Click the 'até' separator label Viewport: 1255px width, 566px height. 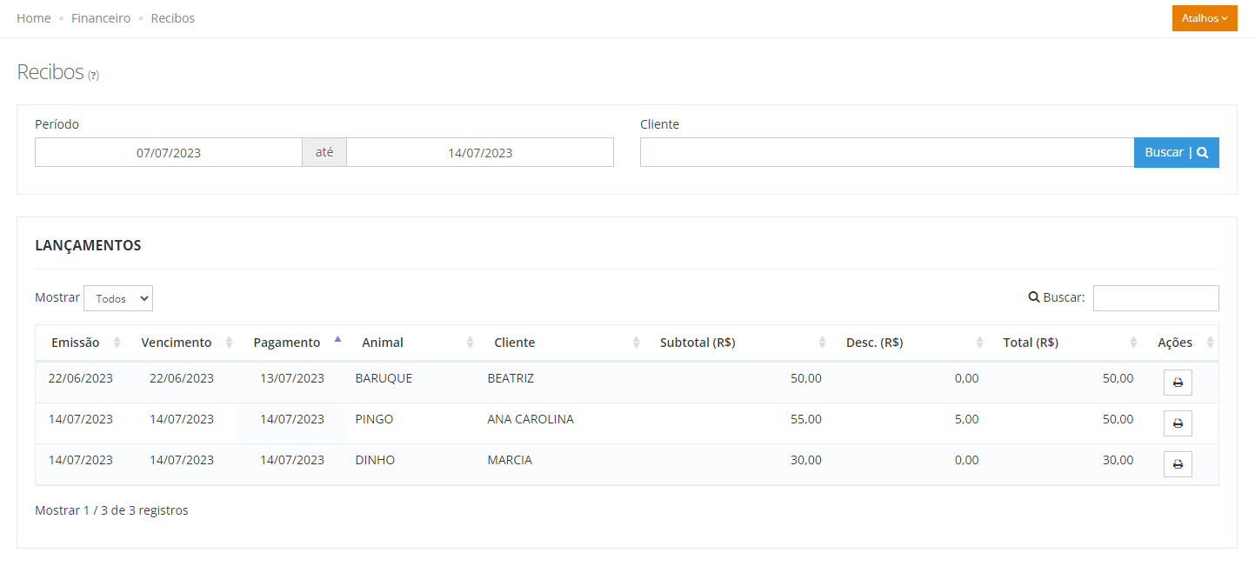tap(324, 152)
